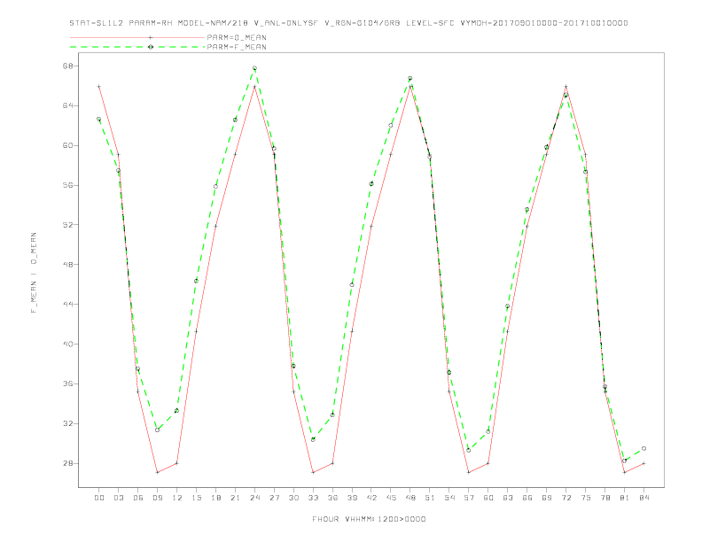
Task: Click x-axis tick label 30
Action: (x=293, y=498)
